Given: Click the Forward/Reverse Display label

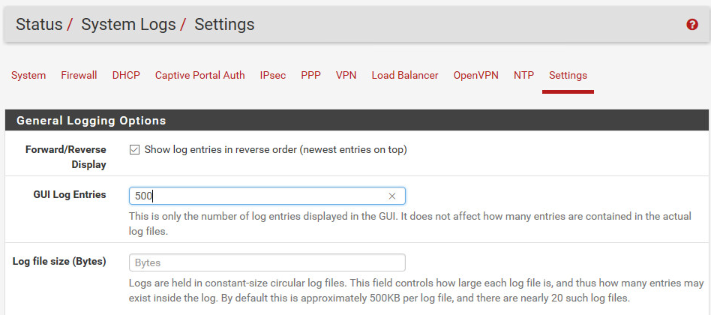Looking at the screenshot, I should coord(66,157).
